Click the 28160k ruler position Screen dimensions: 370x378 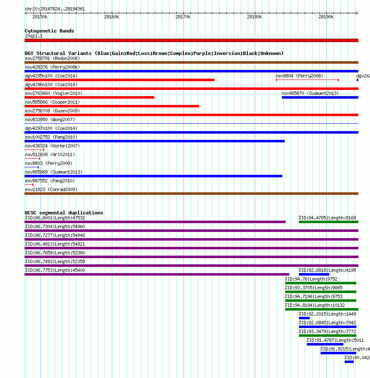coord(111,17)
